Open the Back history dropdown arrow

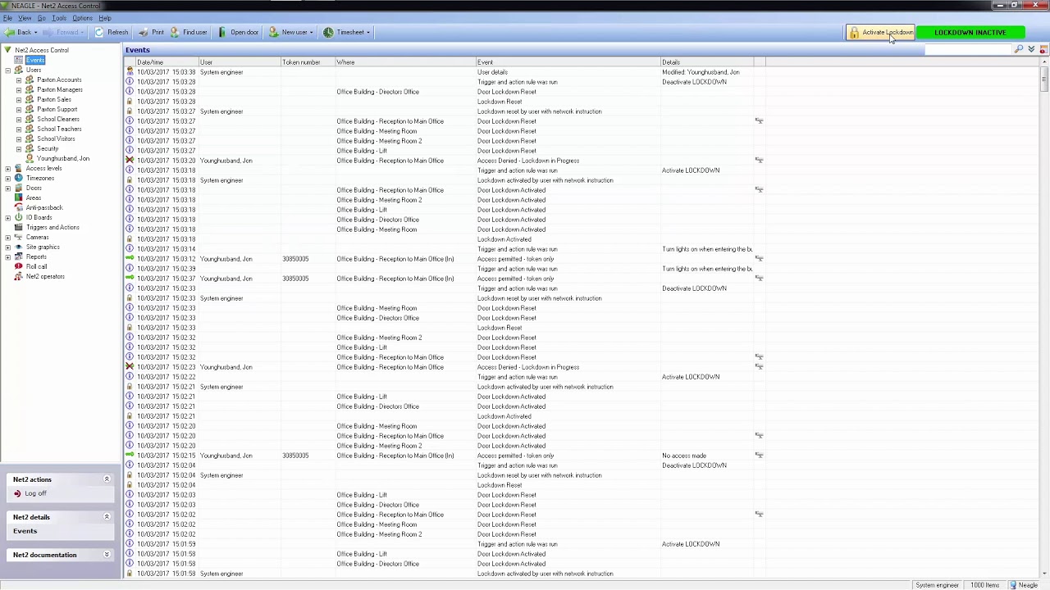(x=35, y=32)
